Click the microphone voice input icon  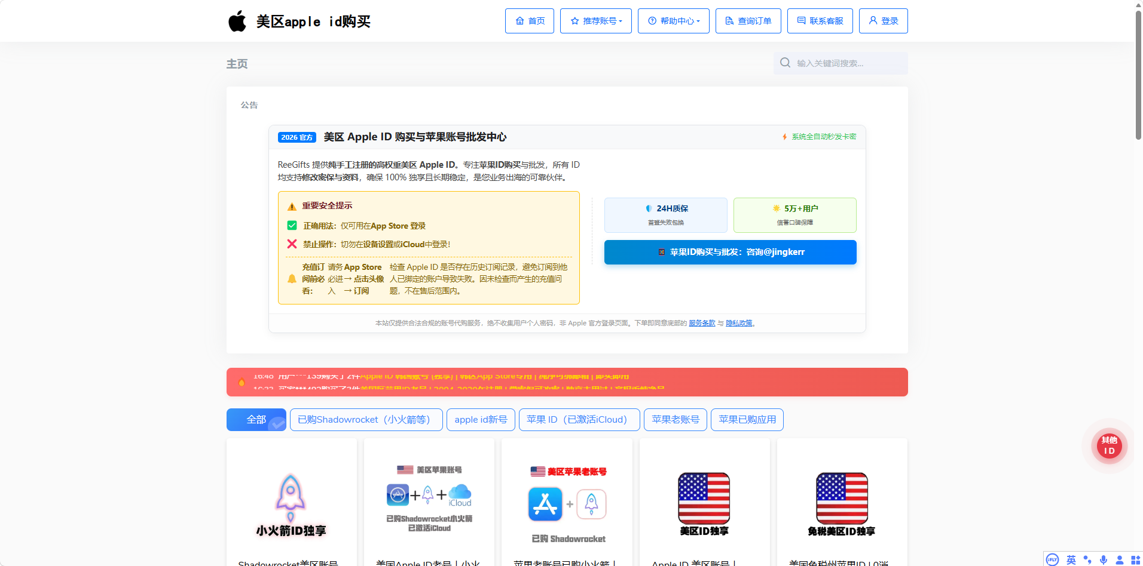point(1104,559)
